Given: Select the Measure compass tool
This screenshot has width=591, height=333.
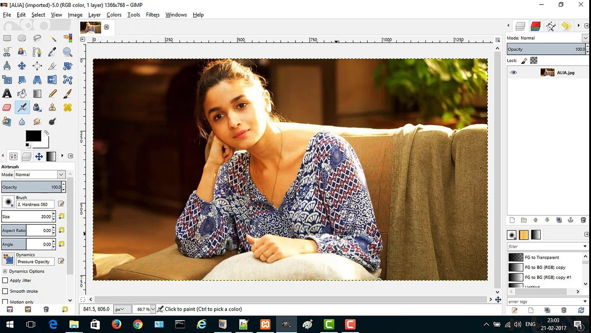Looking at the screenshot, I should [7, 66].
